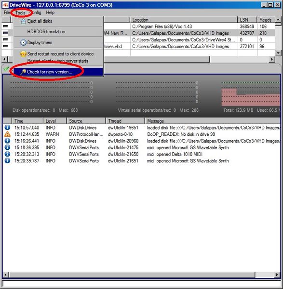
Task: Click the info icon for the 15:16:26.441 log entry
Action: click(7, 141)
